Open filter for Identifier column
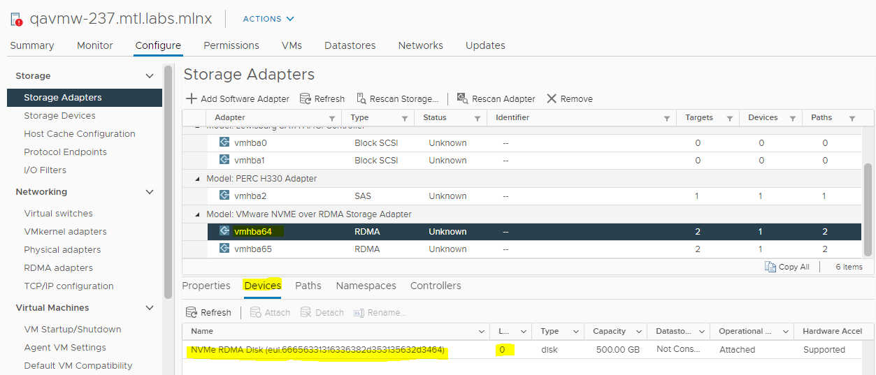The image size is (876, 375). click(x=667, y=118)
